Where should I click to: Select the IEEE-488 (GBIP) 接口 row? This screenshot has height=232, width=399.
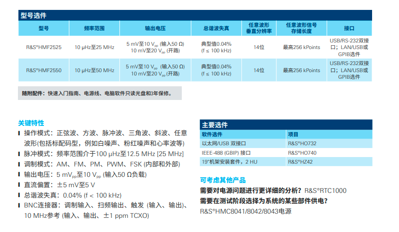[x=243, y=153]
